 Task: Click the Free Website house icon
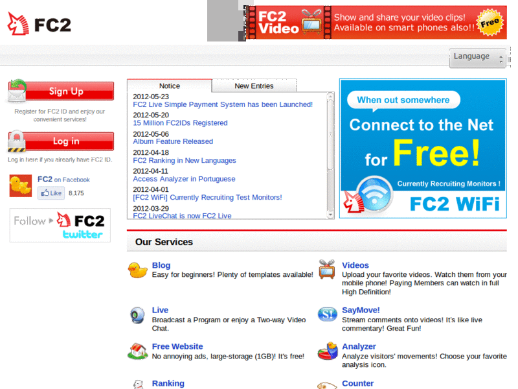coord(137,351)
